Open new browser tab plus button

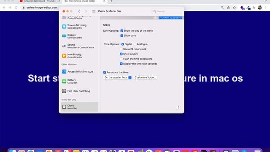(111, 1)
